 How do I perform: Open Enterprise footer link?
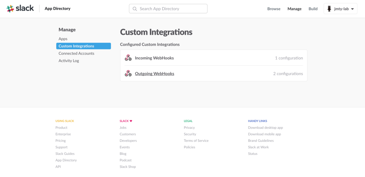tap(63, 134)
